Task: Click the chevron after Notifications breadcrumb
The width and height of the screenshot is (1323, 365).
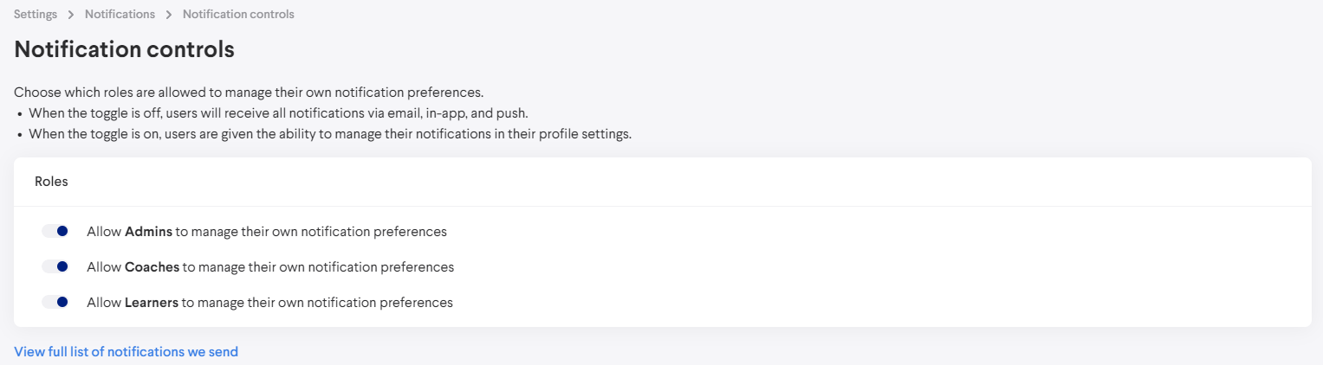Action: tap(169, 15)
